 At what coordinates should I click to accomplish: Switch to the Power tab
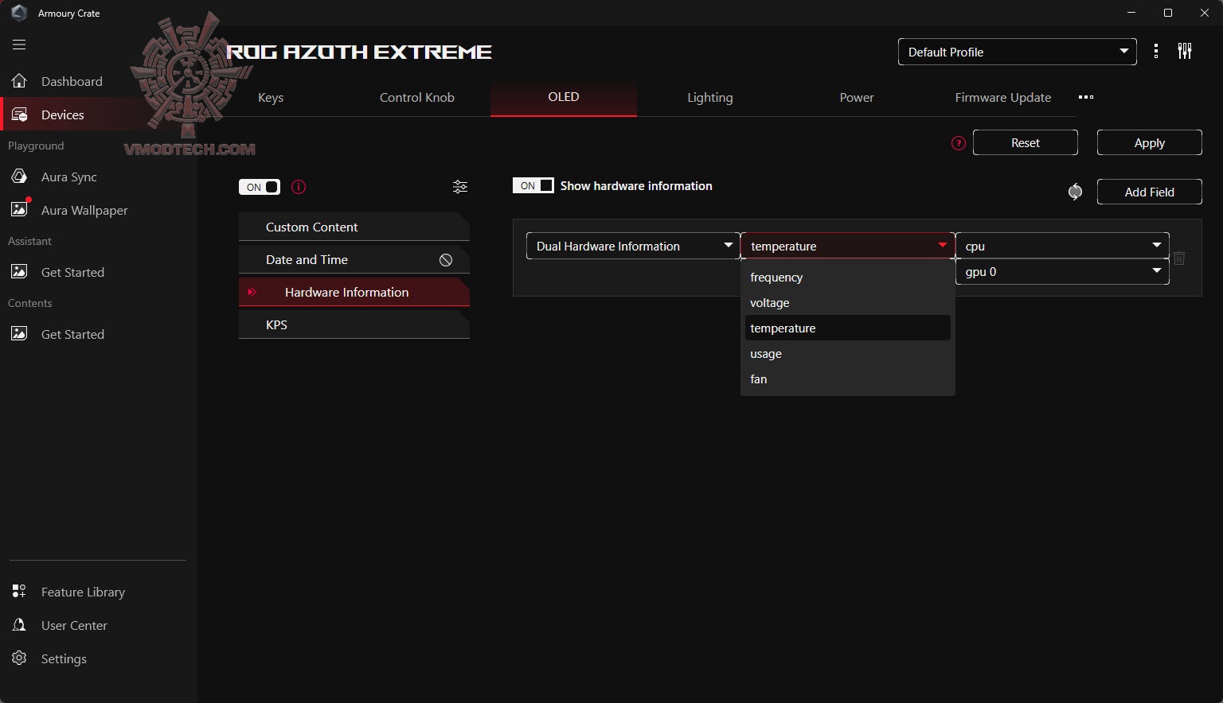pyautogui.click(x=857, y=97)
